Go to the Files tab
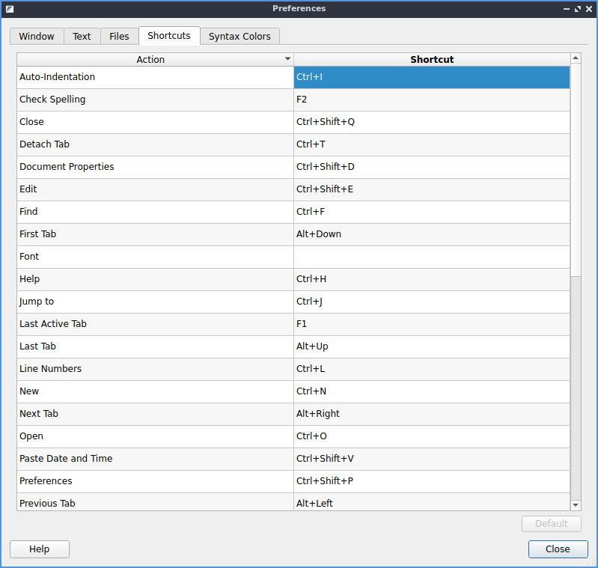The image size is (598, 568). pyautogui.click(x=119, y=36)
